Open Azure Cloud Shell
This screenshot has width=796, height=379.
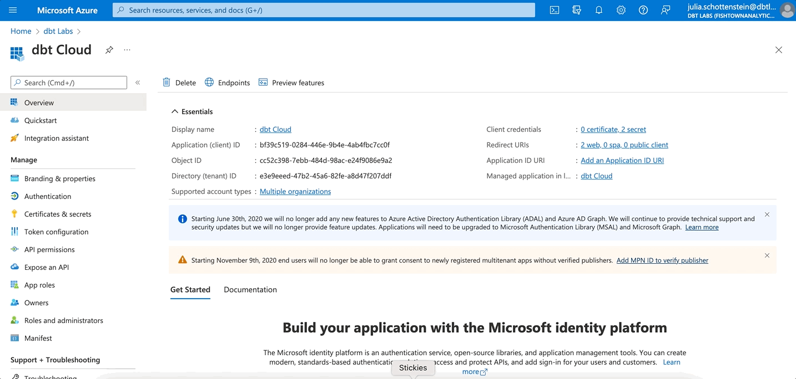point(554,9)
